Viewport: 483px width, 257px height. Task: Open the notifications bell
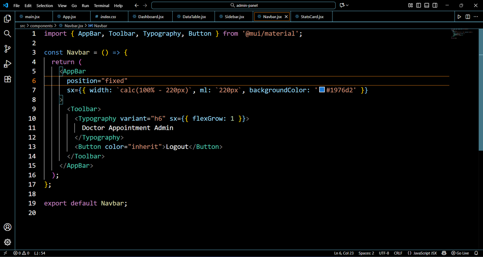pyautogui.click(x=476, y=253)
